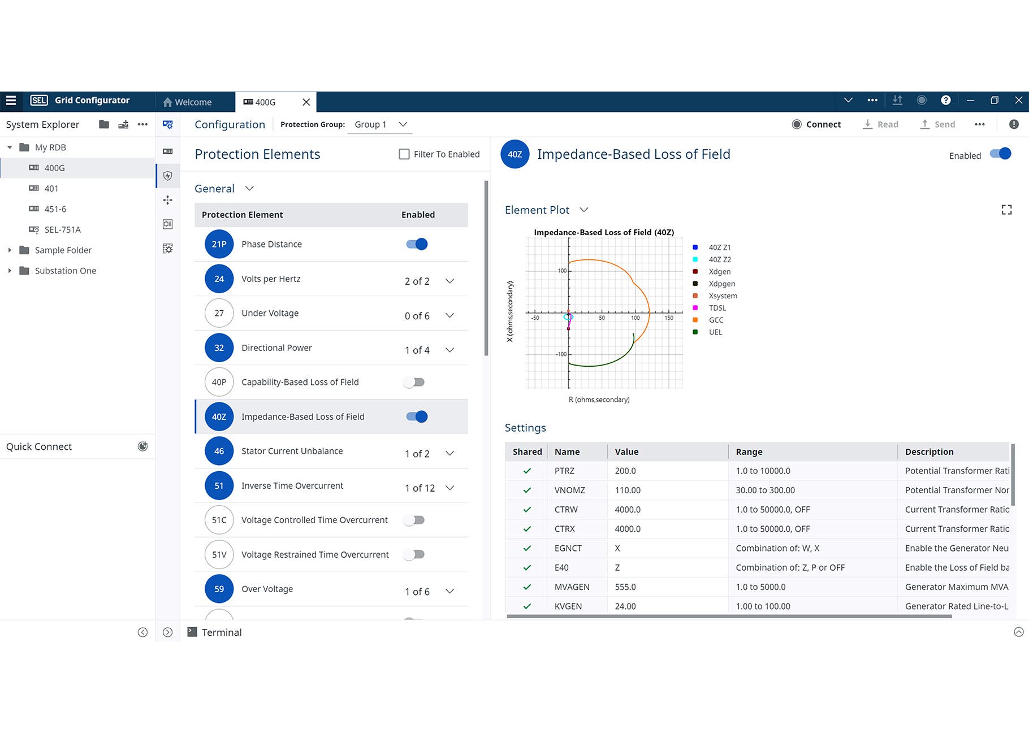Viewport: 1029px width, 734px height.
Task: Toggle off Phase Distance protection element
Action: (x=417, y=244)
